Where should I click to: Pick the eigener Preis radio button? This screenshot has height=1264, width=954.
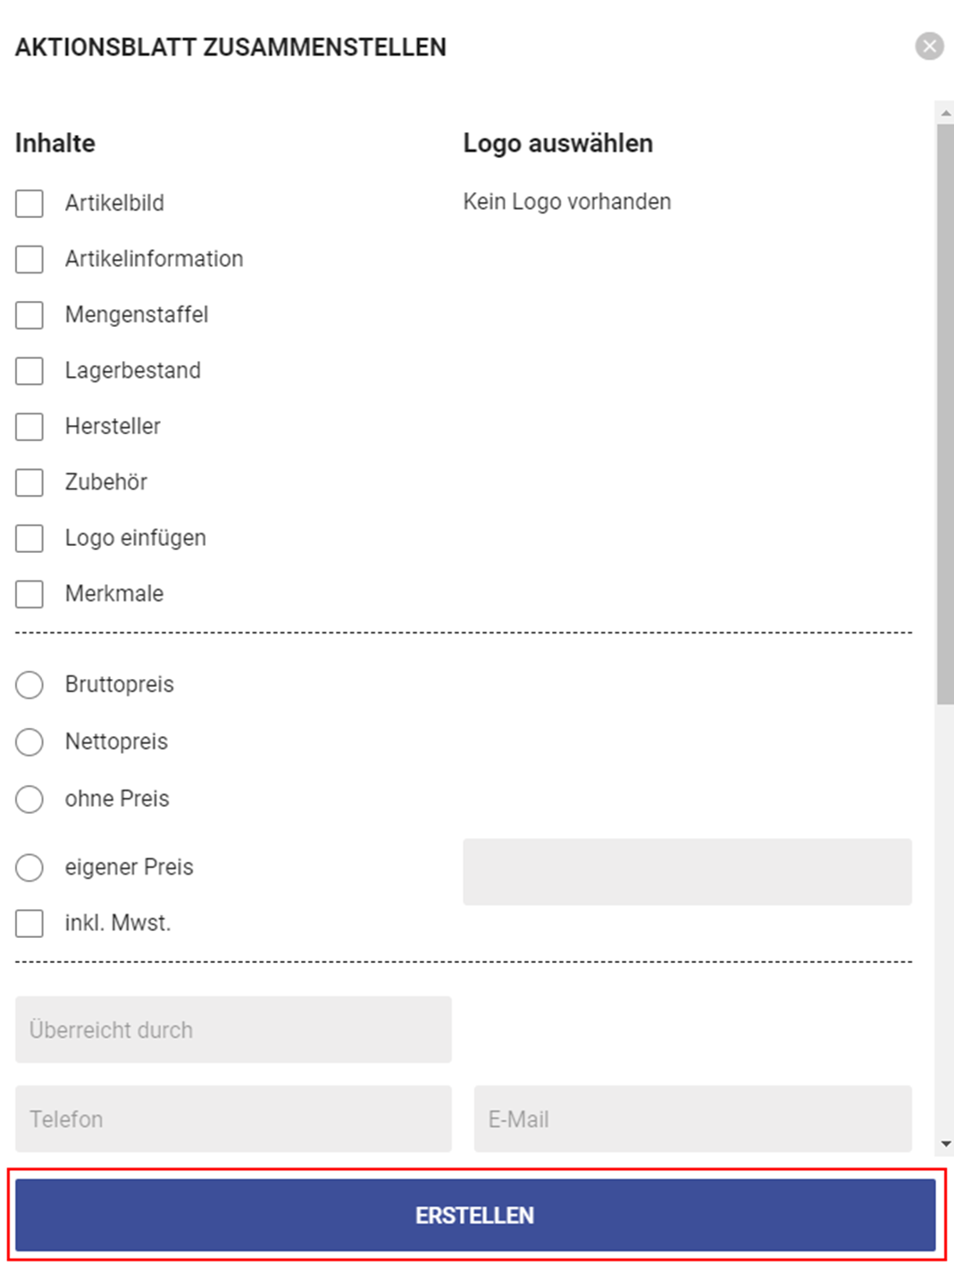[29, 867]
